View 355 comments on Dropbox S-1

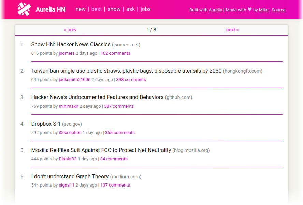click(120, 133)
